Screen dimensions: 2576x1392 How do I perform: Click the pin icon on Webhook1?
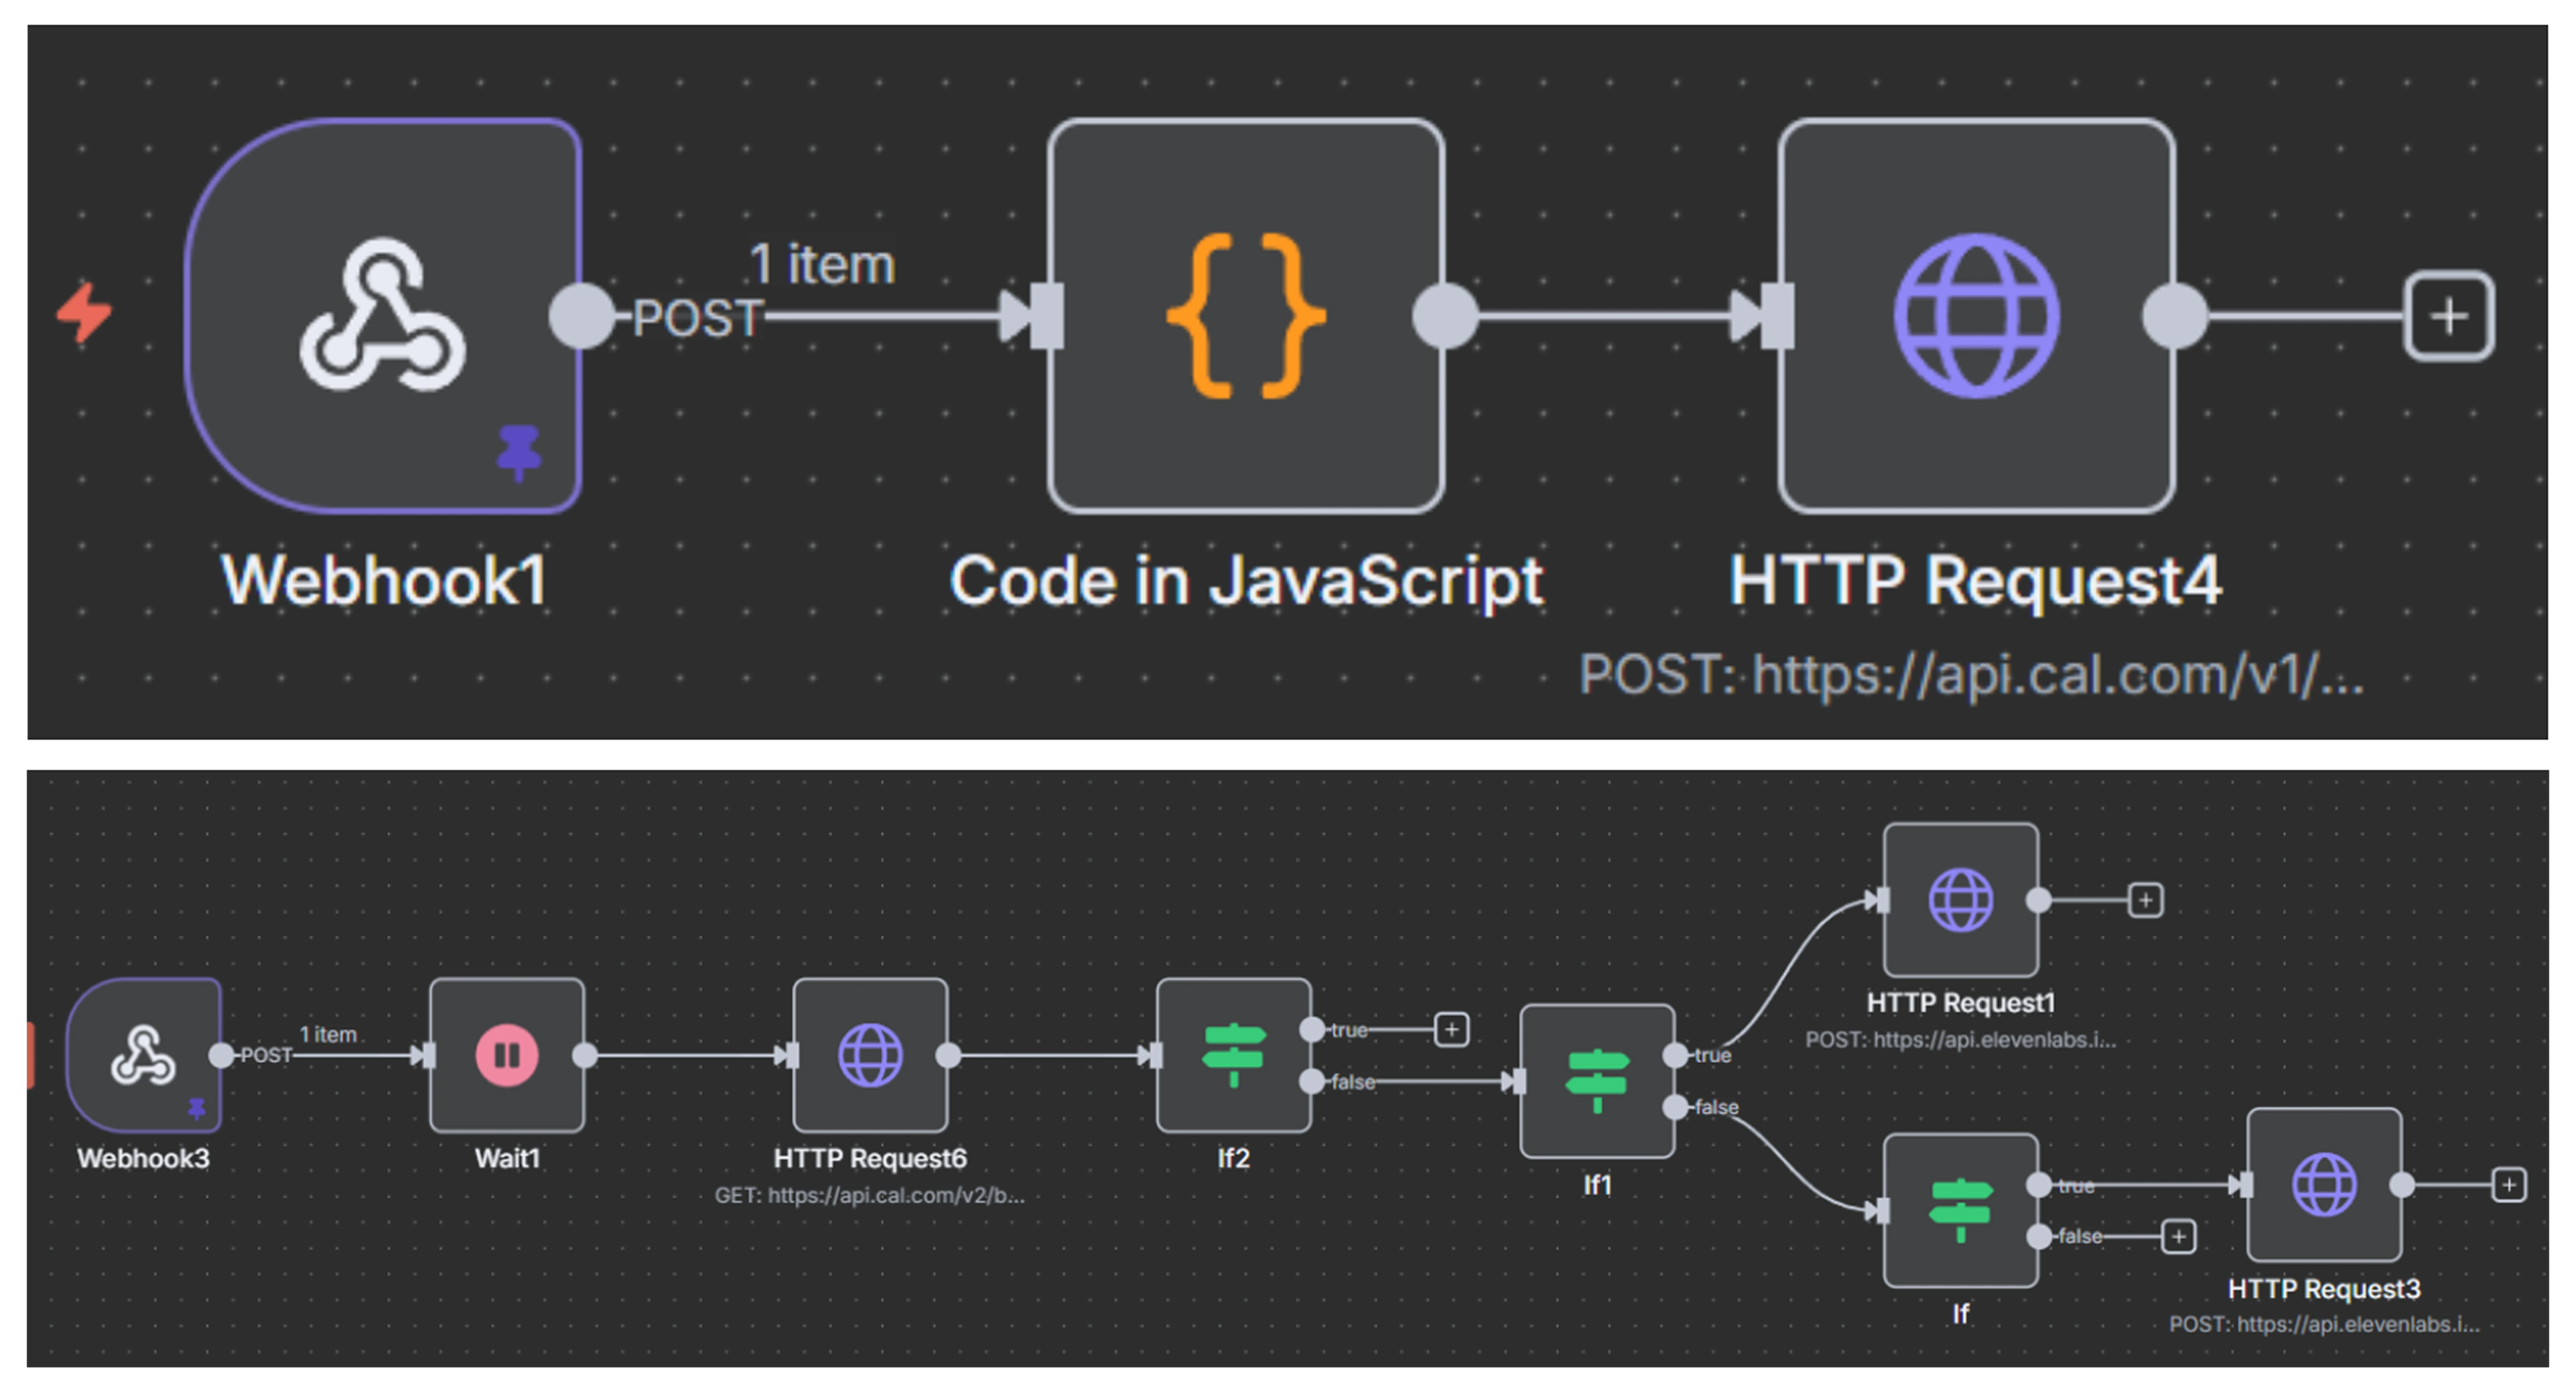pyautogui.click(x=519, y=451)
